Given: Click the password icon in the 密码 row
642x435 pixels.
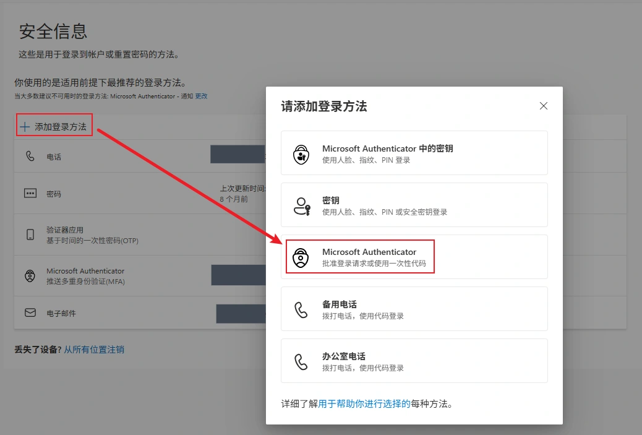Looking at the screenshot, I should tap(30, 193).
